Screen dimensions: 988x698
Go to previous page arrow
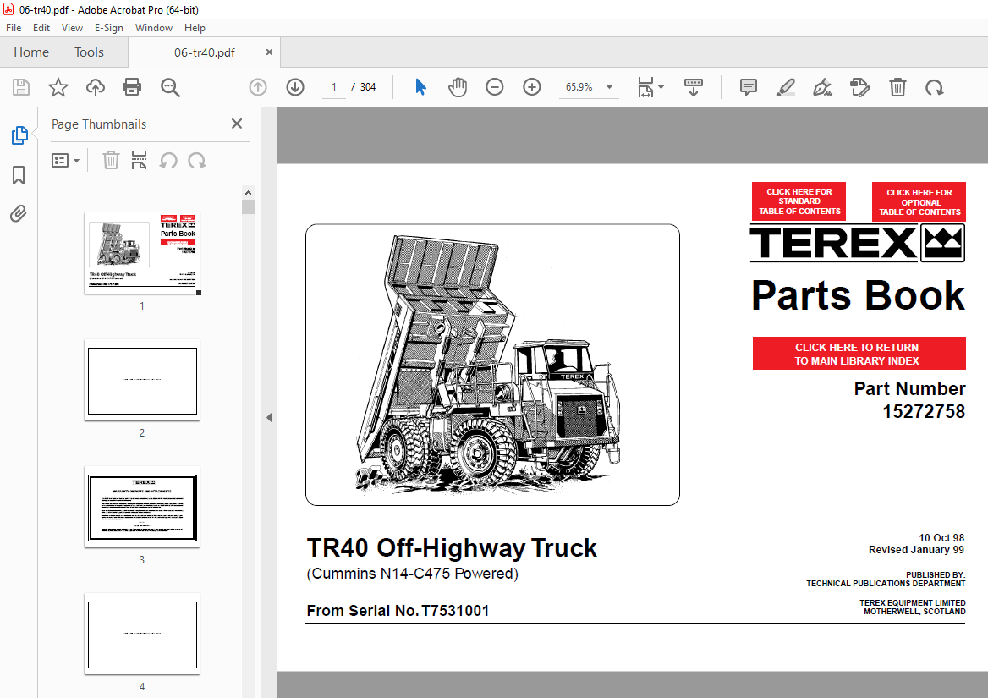point(258,87)
